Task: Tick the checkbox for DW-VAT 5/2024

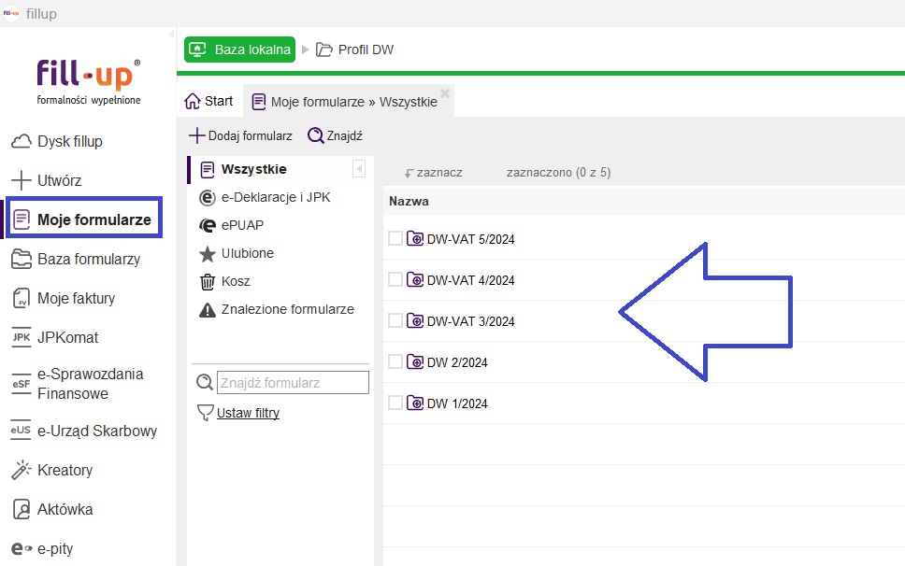Action: point(395,238)
